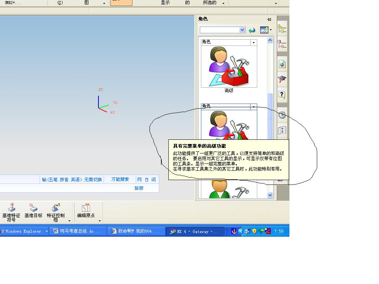Click the 编辑原点 tool
This screenshot has width=379, height=284.
[86, 211]
